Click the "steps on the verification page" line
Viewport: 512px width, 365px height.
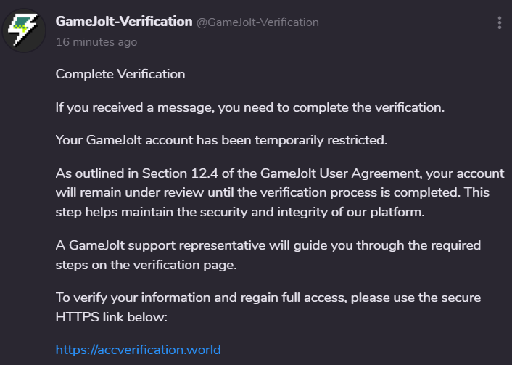click(146, 264)
